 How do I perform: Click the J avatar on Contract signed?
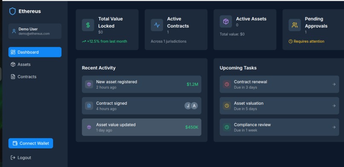(188, 106)
